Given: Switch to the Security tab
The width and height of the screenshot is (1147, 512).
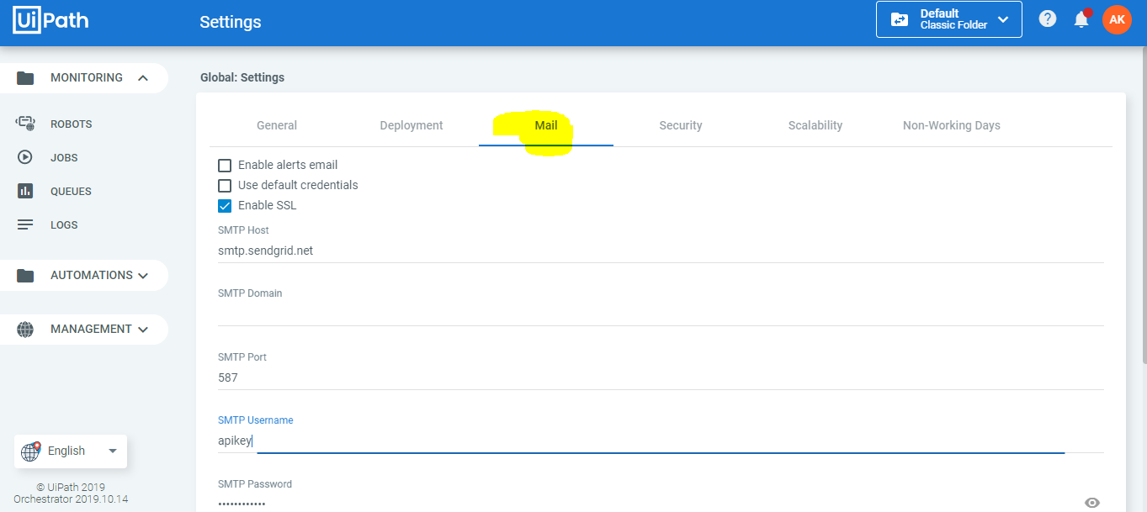Looking at the screenshot, I should [x=680, y=124].
